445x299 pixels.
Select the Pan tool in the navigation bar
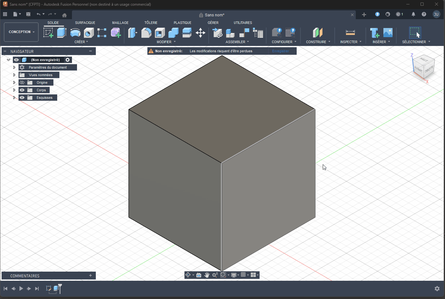click(207, 275)
